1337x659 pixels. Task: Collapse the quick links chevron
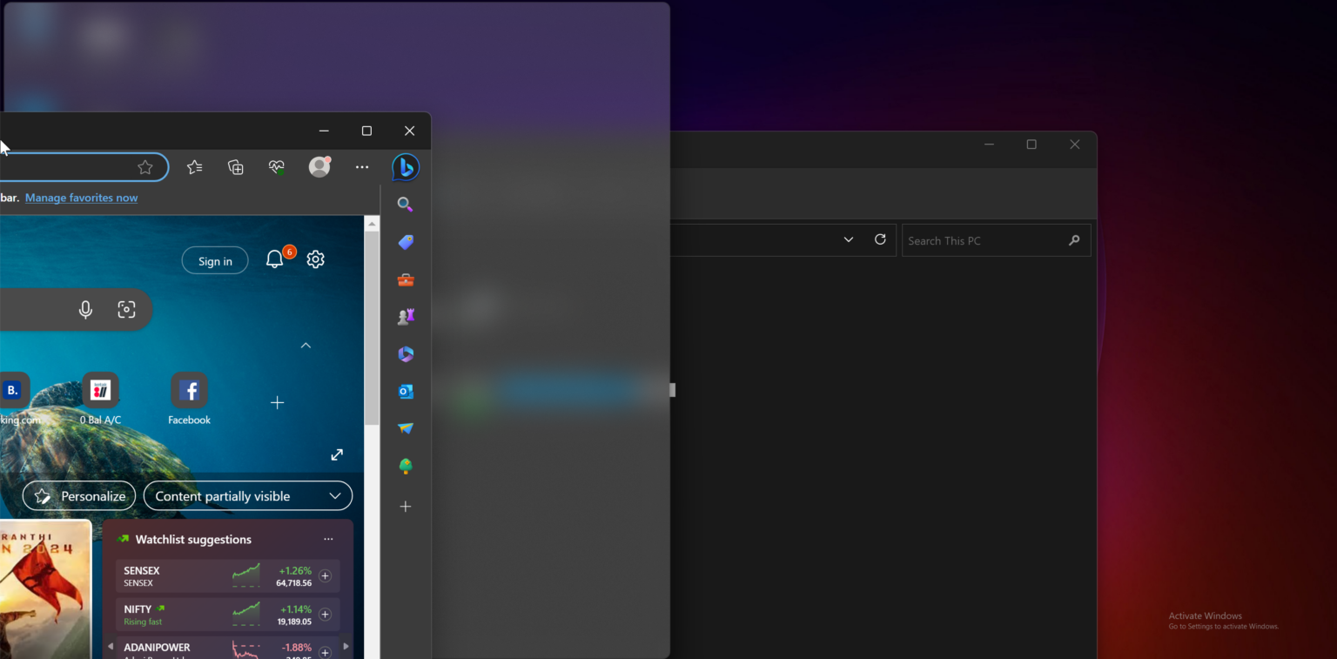(306, 346)
